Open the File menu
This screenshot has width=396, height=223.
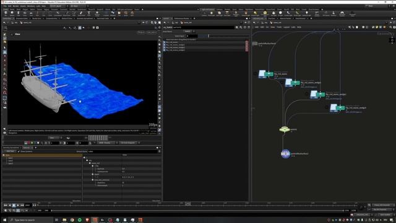click(5, 6)
